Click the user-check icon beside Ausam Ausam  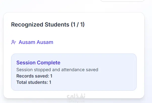pyautogui.click(x=14, y=42)
